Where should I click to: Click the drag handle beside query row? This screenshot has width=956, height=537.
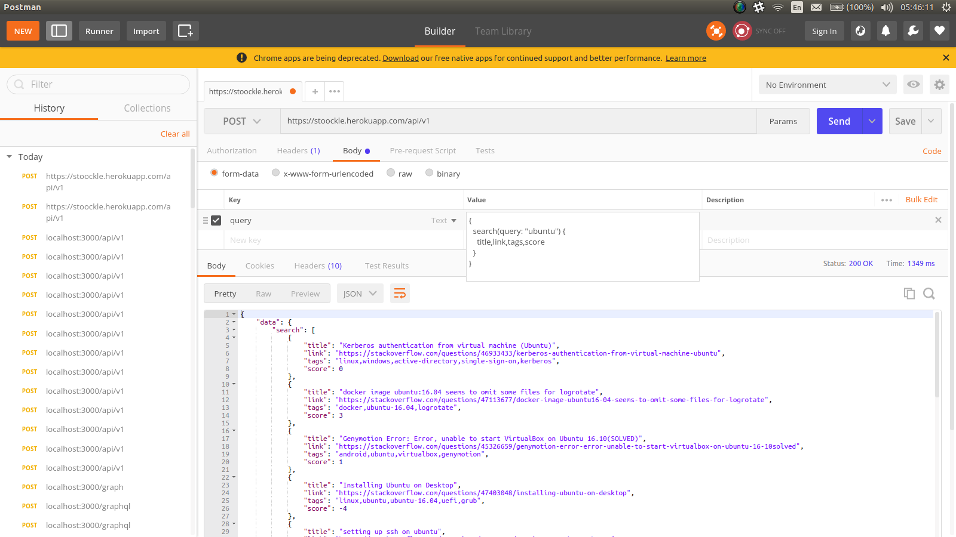pyautogui.click(x=206, y=220)
